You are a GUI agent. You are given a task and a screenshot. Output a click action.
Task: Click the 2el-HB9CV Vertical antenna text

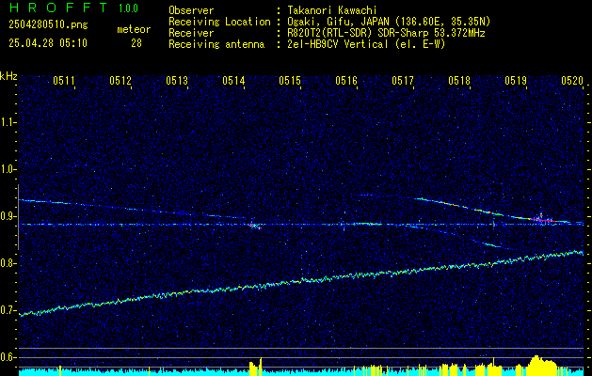tap(366, 44)
